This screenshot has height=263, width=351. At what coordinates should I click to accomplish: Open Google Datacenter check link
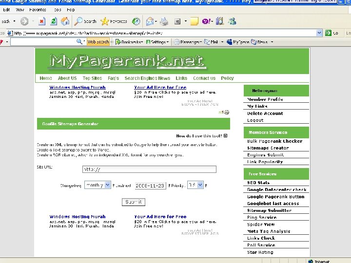(x=277, y=189)
